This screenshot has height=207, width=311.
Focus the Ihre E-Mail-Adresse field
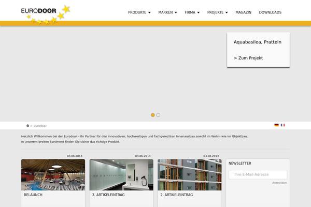258,174
